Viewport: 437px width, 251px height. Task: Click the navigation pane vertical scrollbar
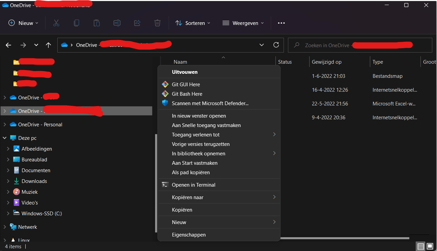coord(156,183)
